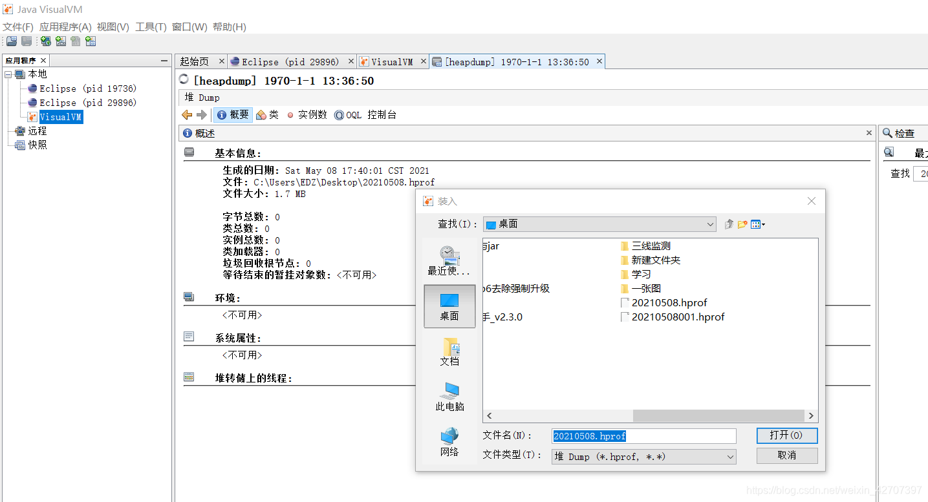Select 此电脑 (This PC) in dialog sidebar

coord(449,397)
